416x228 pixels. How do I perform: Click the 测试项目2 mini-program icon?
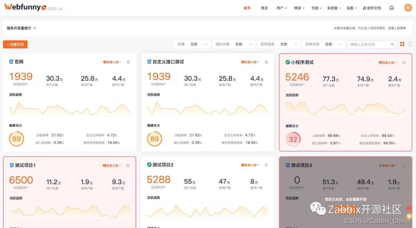pos(149,165)
